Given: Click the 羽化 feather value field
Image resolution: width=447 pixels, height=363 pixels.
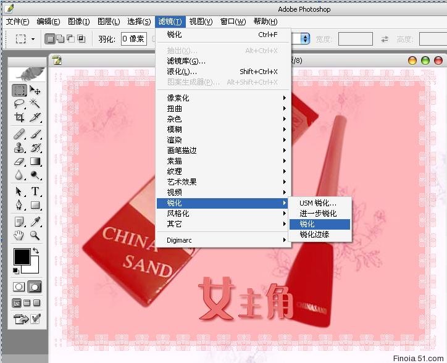Looking at the screenshot, I should [134, 39].
